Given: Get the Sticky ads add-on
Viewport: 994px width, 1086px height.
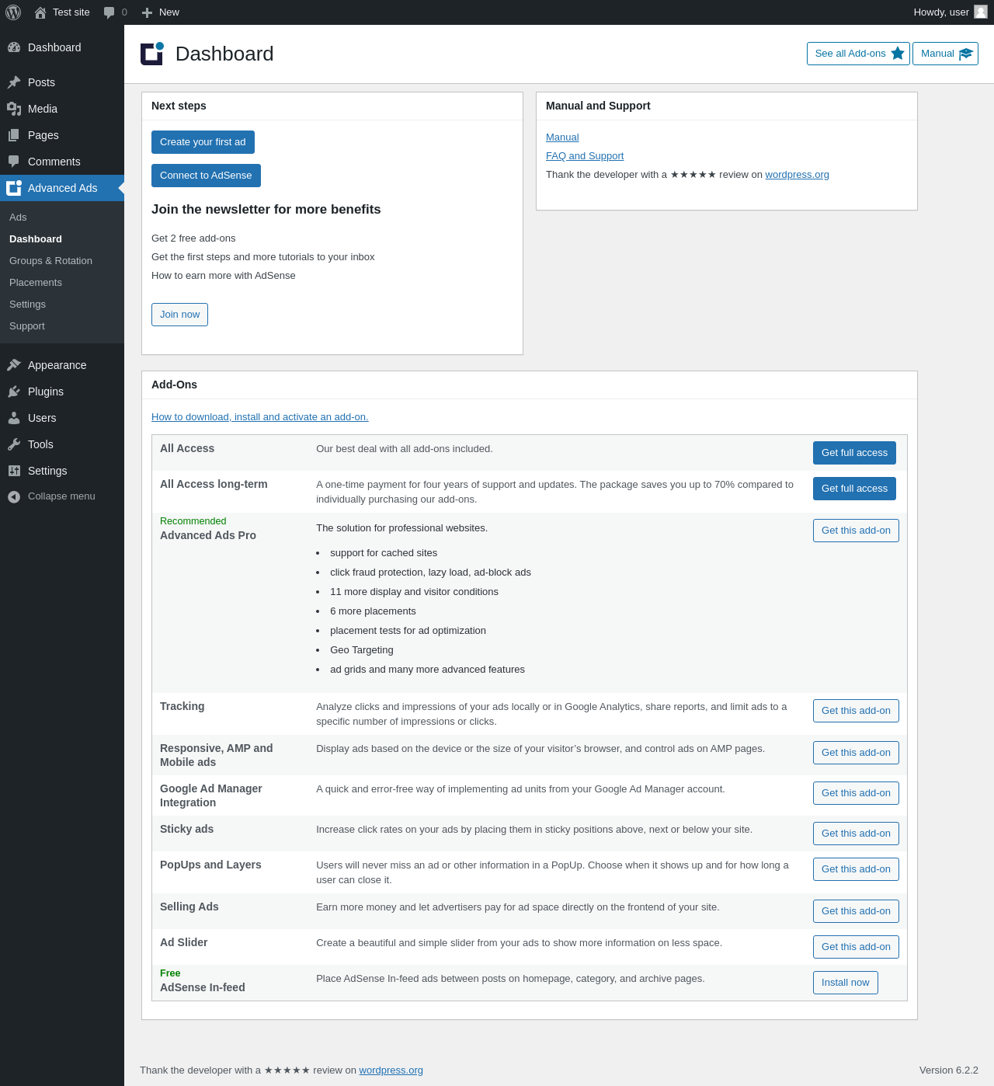Looking at the screenshot, I should pos(856,834).
